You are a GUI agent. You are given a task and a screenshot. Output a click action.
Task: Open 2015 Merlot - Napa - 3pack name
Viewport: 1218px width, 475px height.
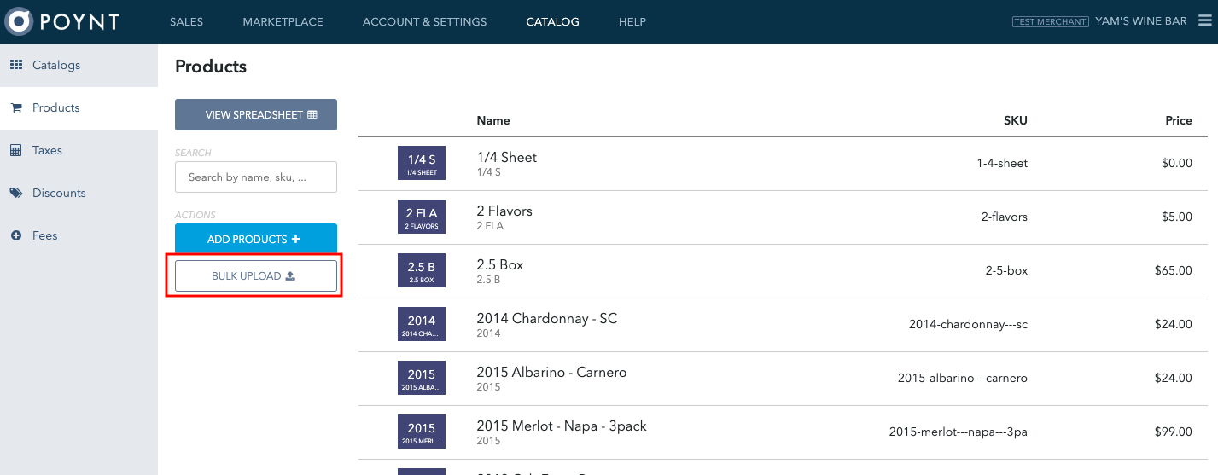pyautogui.click(x=562, y=426)
